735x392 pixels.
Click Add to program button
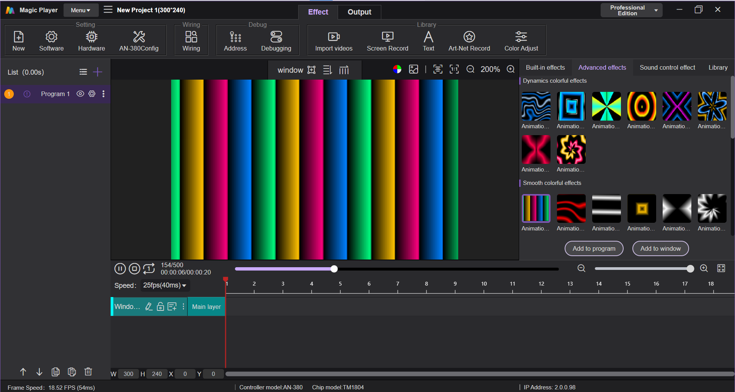coord(594,248)
